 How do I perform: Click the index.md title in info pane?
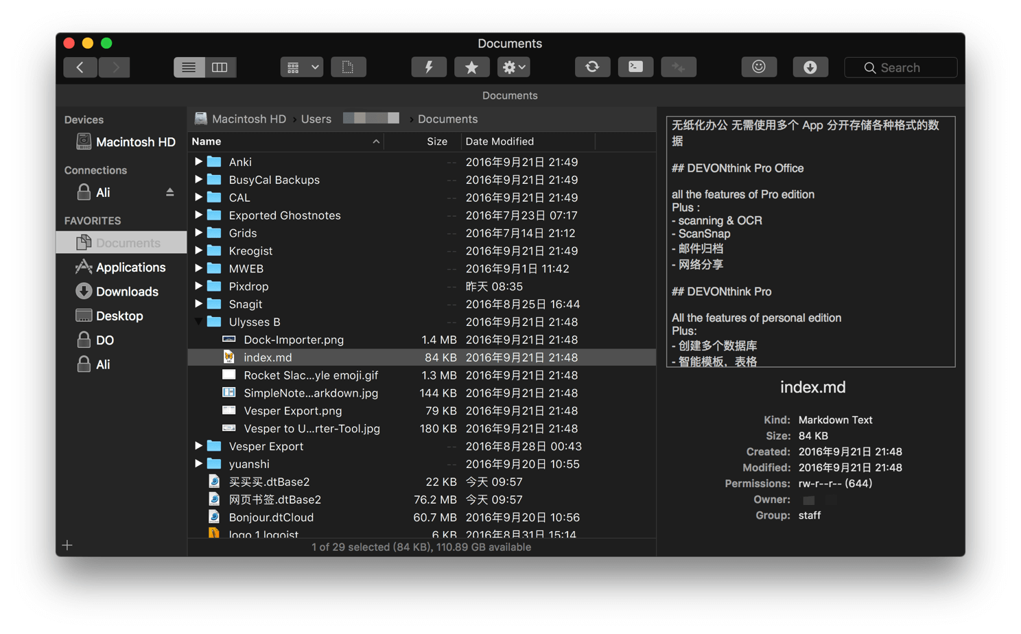tap(812, 388)
